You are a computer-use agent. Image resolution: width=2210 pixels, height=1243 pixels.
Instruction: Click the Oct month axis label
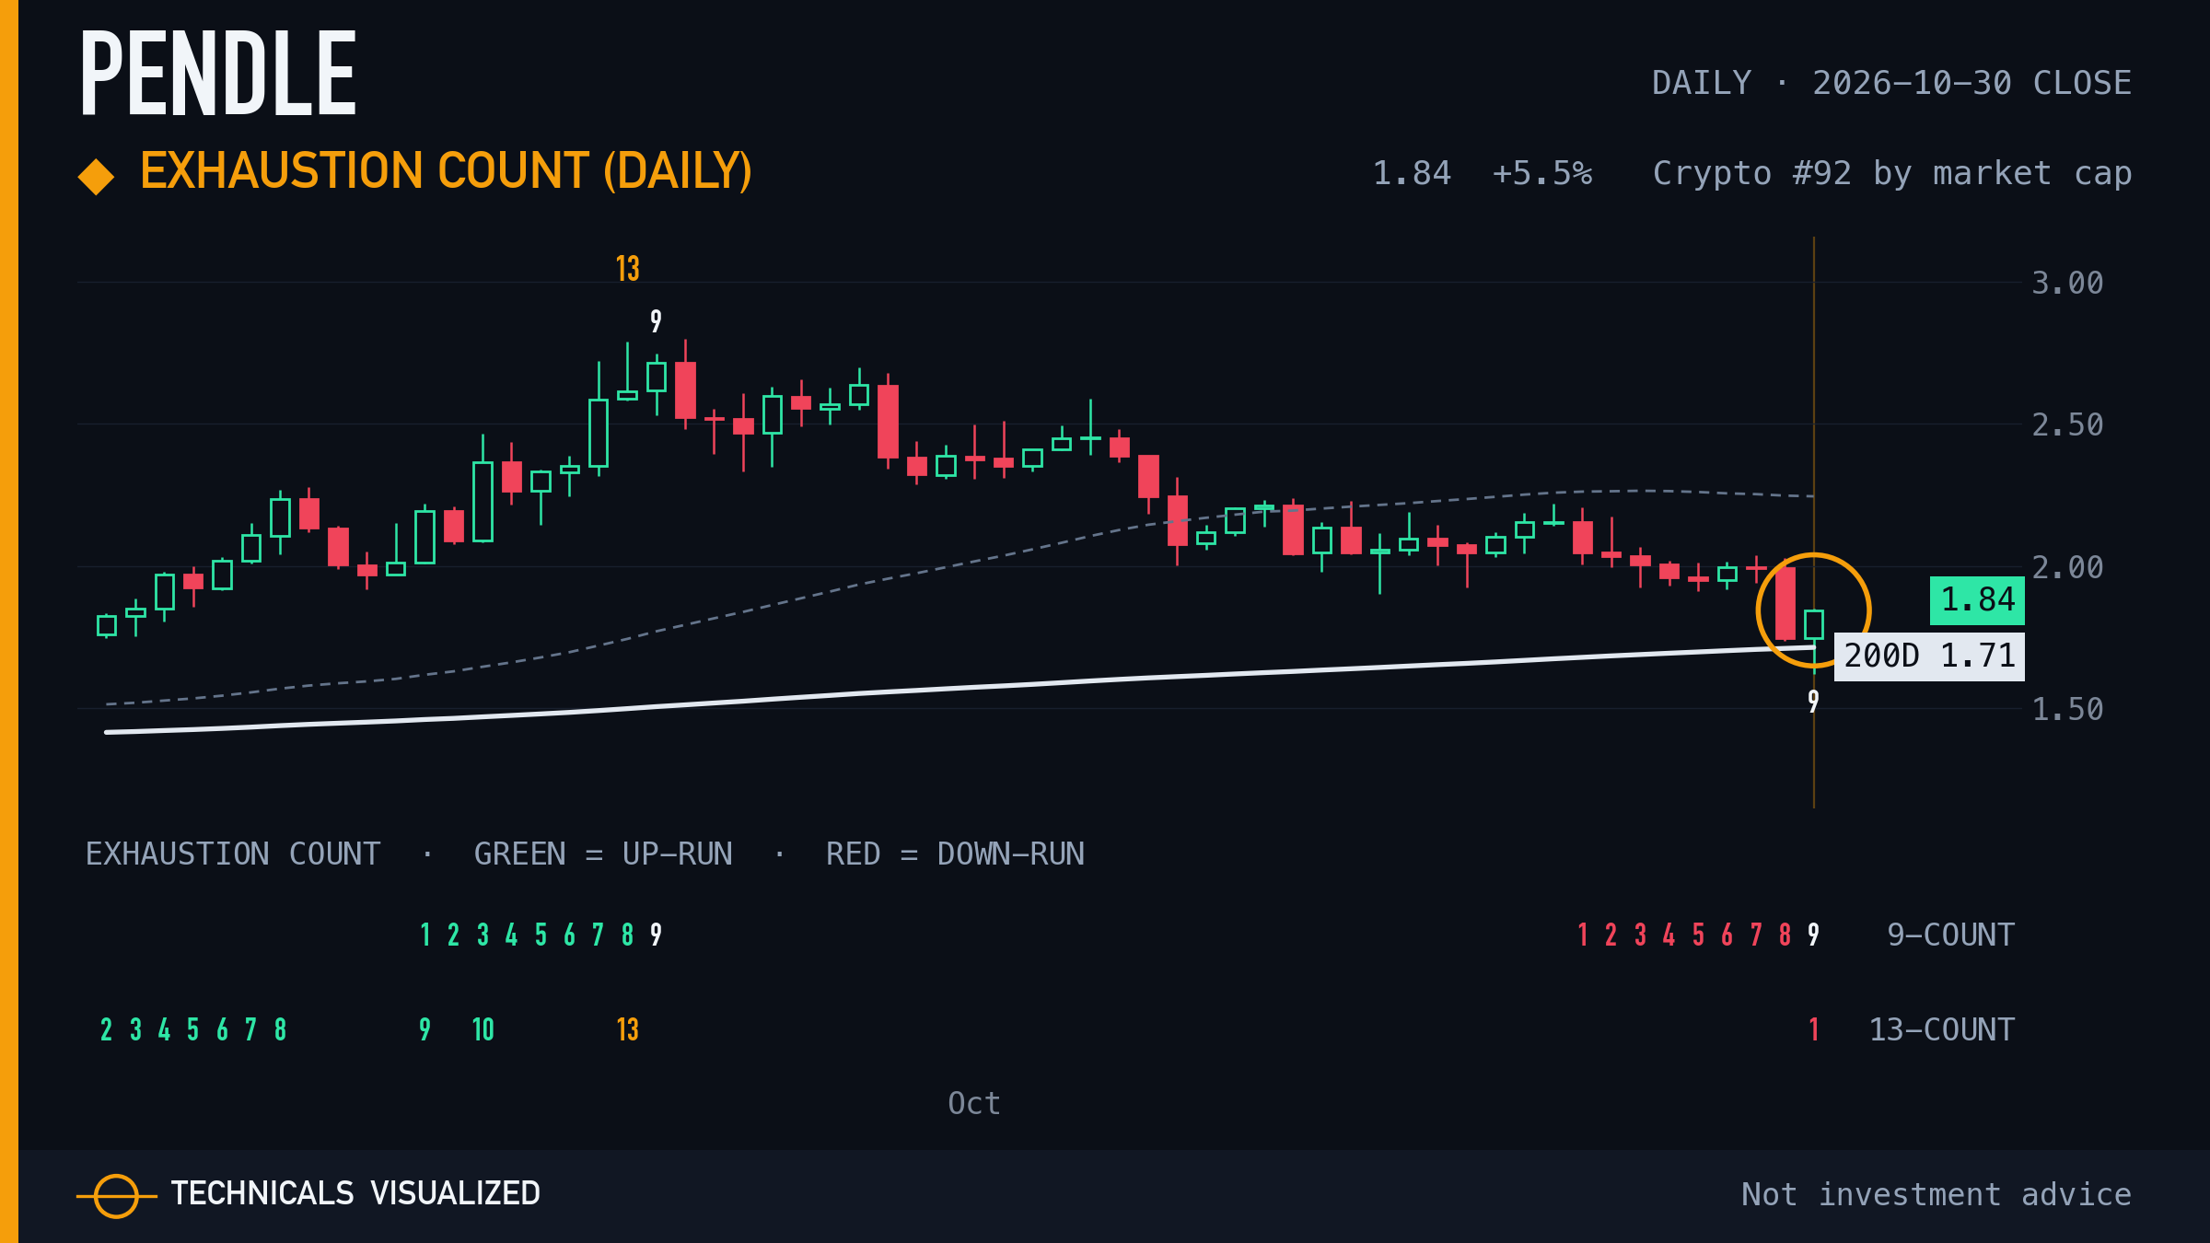(x=974, y=1103)
